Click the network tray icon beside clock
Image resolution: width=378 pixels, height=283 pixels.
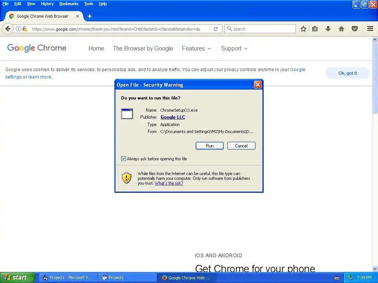coord(351,277)
